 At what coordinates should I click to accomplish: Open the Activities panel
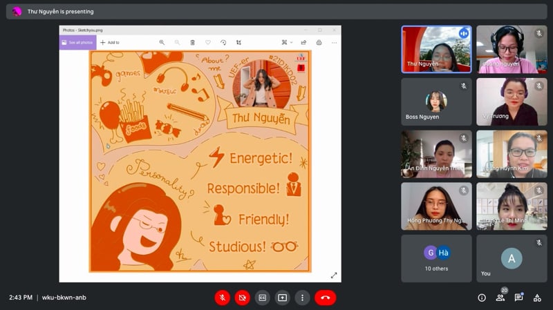[x=537, y=298]
